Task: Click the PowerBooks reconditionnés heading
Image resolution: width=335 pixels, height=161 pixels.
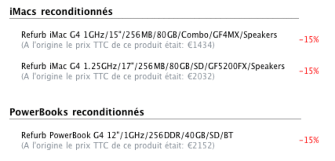Action: [77, 112]
